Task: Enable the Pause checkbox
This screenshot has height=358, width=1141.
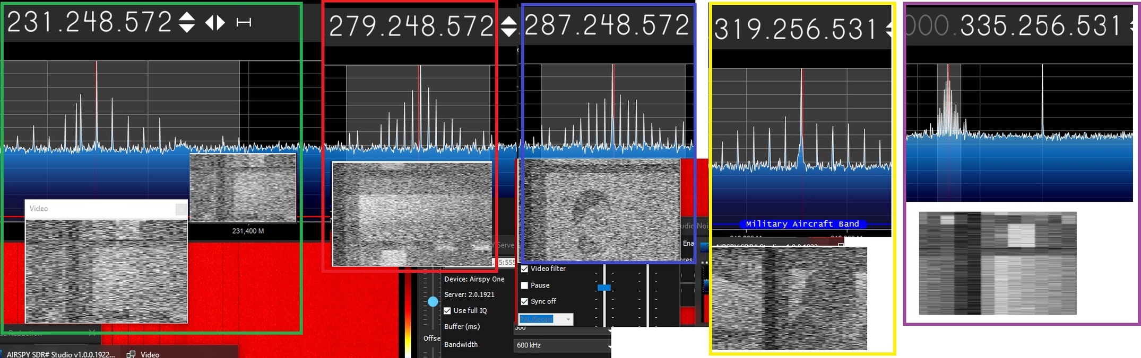Action: tap(524, 285)
